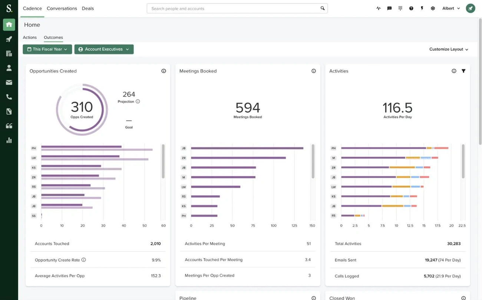This screenshot has width=482, height=300.
Task: Expand the Customize Layout dropdown
Action: tap(448, 49)
